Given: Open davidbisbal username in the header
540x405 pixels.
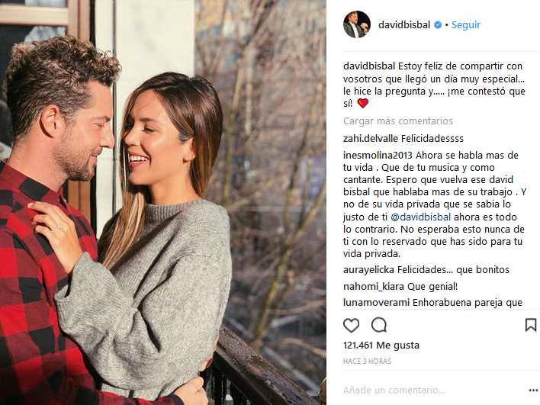Looking at the screenshot, I should (404, 25).
